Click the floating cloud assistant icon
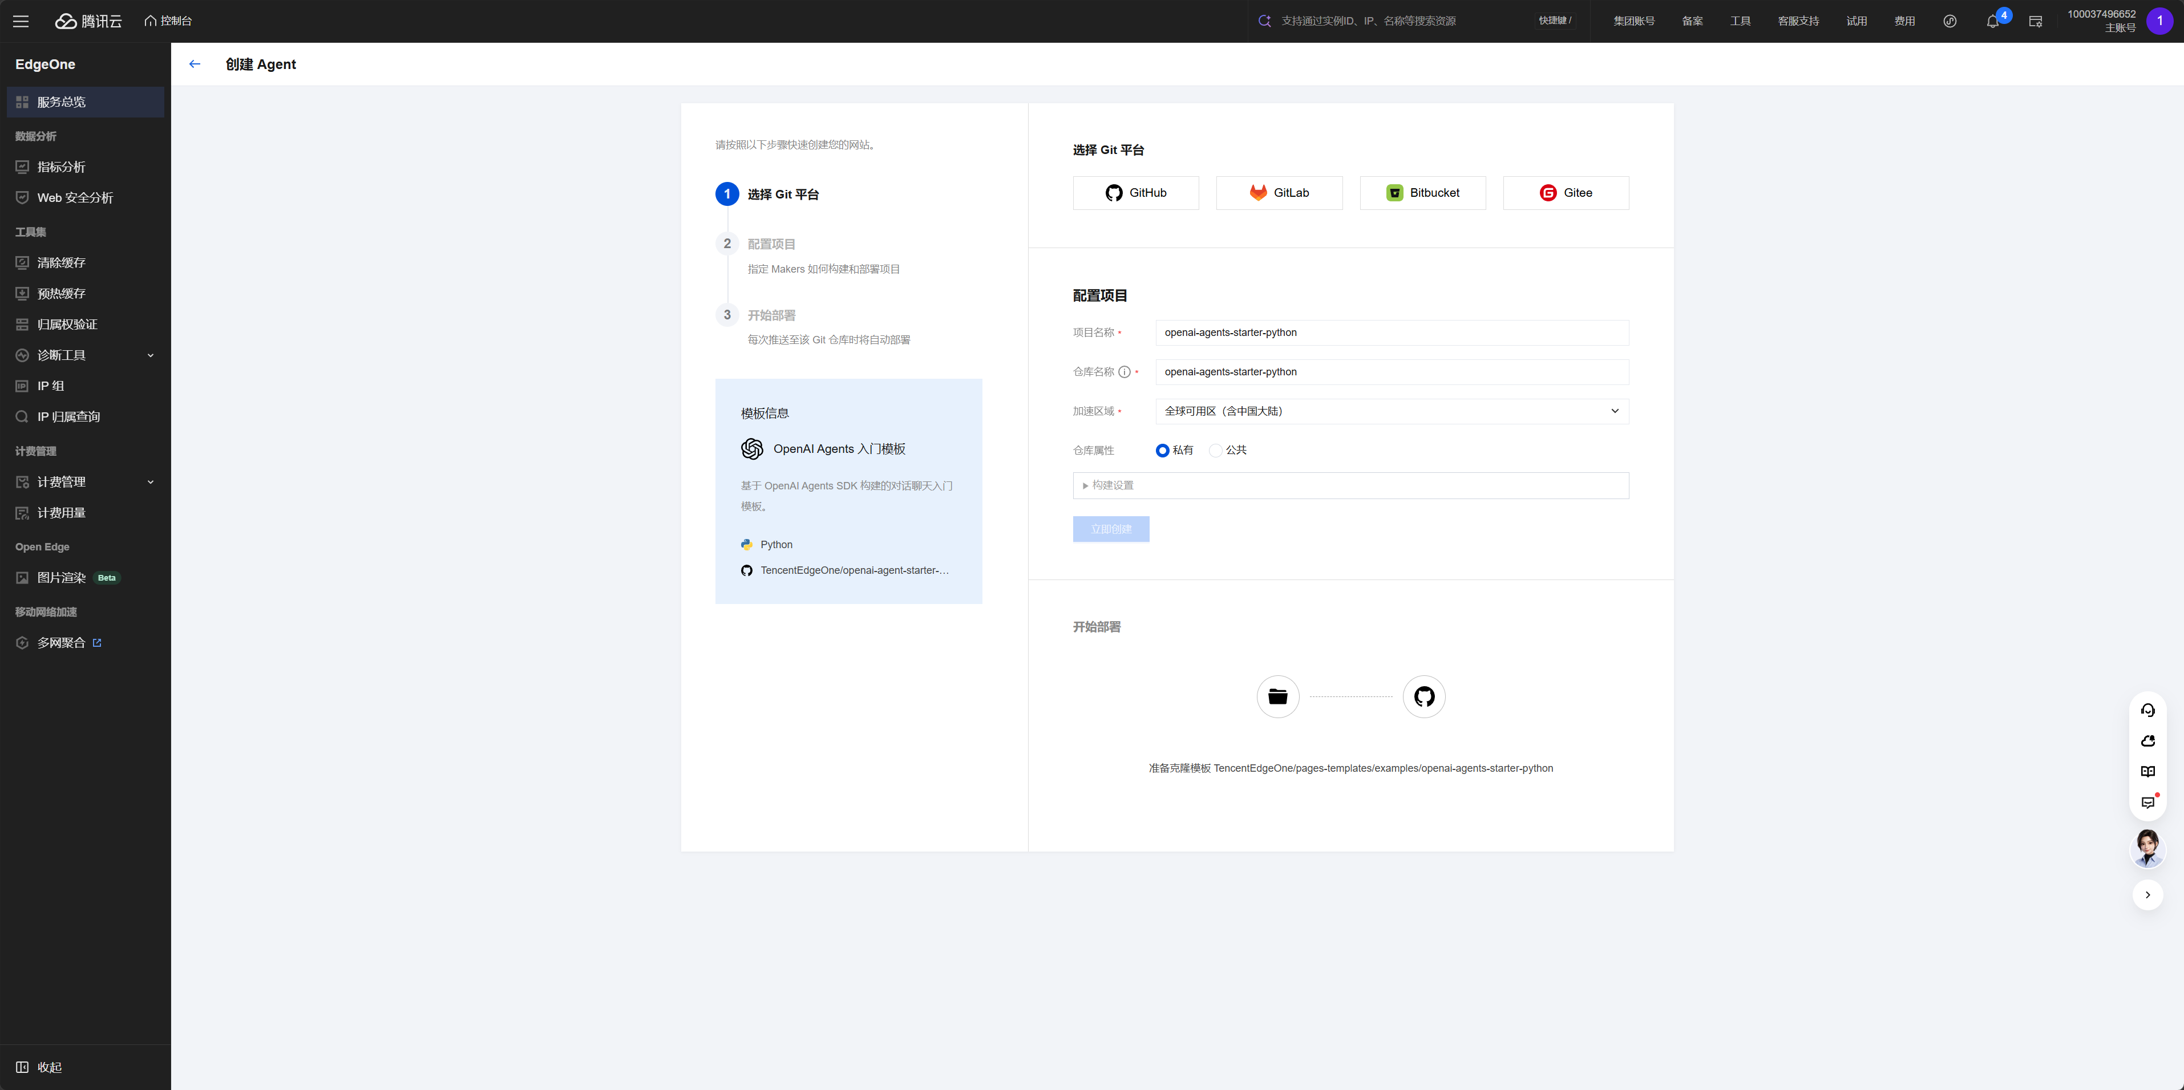Screen dimensions: 2184x1090 coord(2147,741)
